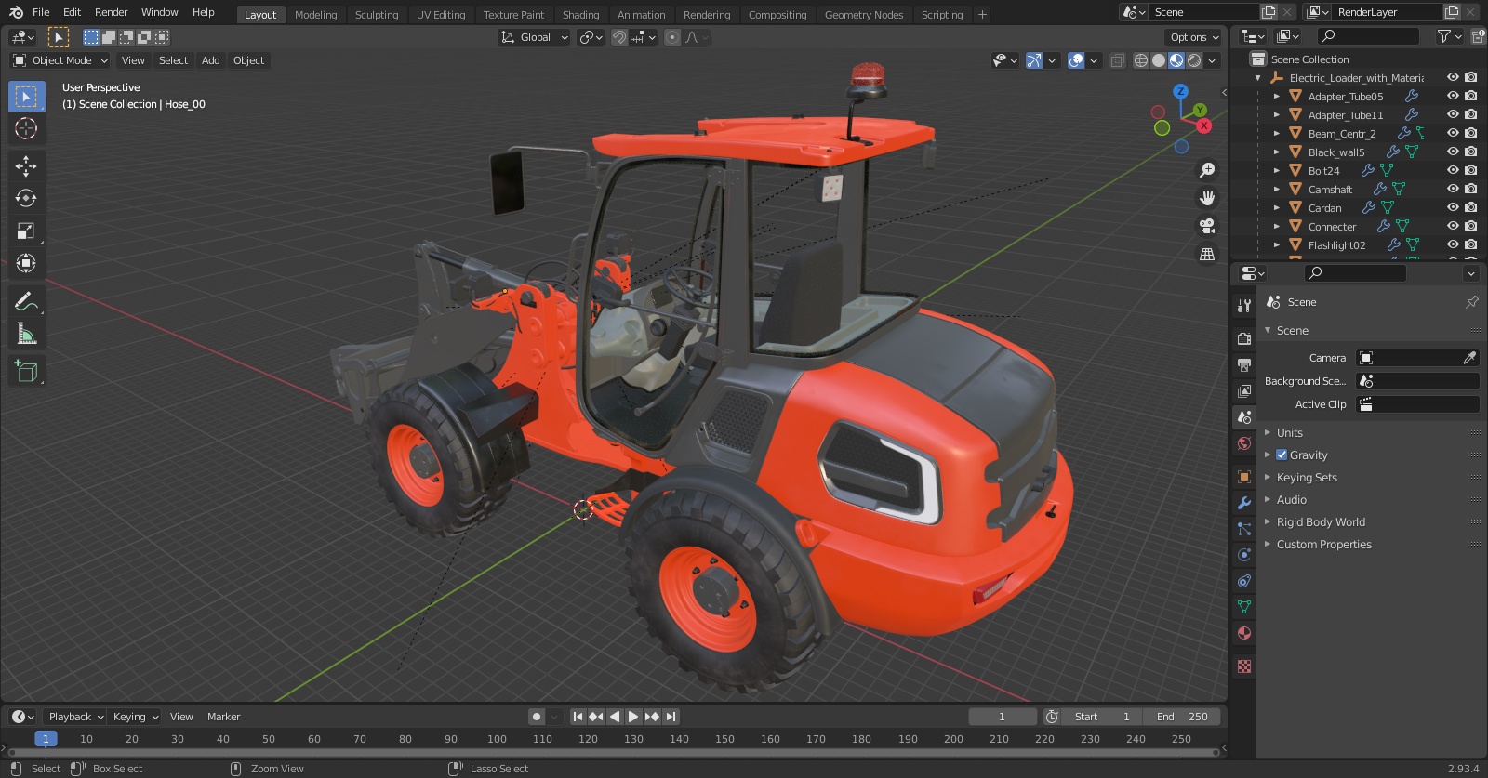Open the Render menu
This screenshot has height=778, width=1488.
point(111,12)
